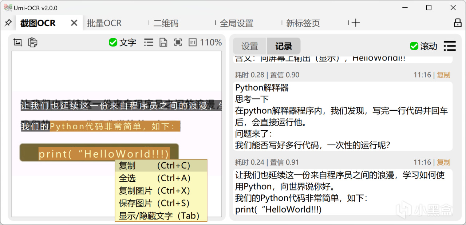Click the clipboard paste icon
The height and width of the screenshot is (225, 466).
click(32, 42)
